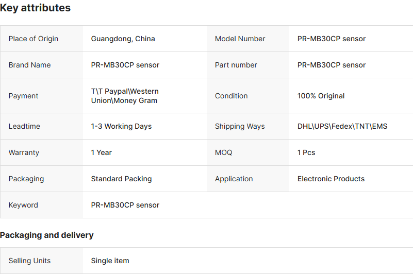Click the DHL\UPS\Fedex\TNT\EMS shipping value
The width and height of the screenshot is (413, 275).
click(x=342, y=126)
